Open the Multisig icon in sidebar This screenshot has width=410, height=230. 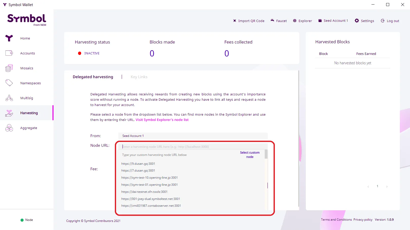(x=9, y=98)
